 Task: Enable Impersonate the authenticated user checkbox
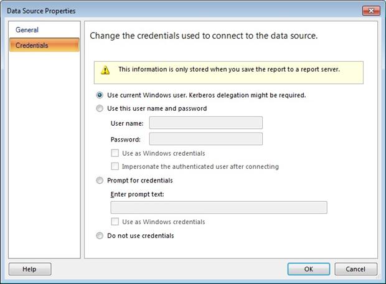coord(115,167)
